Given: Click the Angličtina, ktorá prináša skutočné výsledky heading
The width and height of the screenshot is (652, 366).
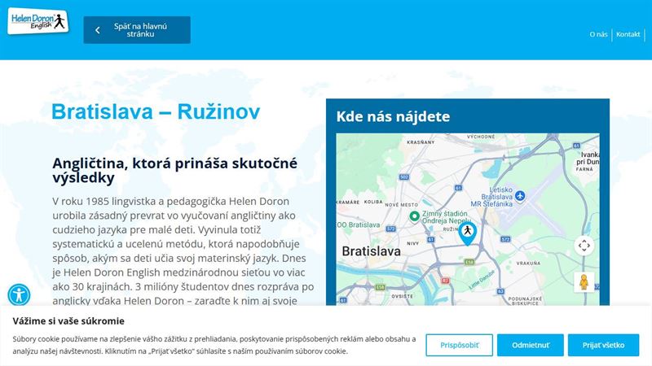Looking at the screenshot, I should [x=174, y=170].
